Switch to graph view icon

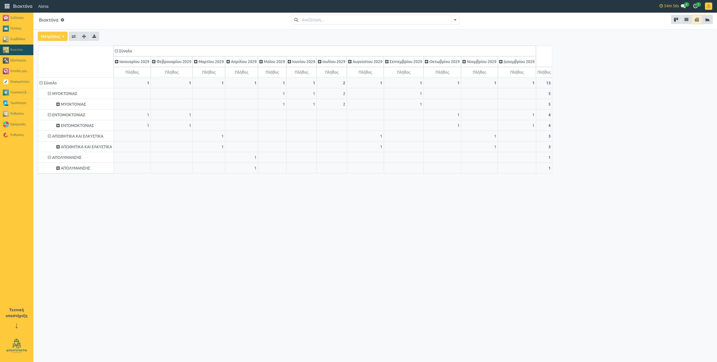pos(707,20)
